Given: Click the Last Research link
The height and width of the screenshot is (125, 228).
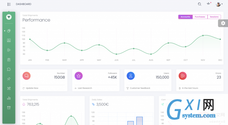Looking at the screenshot, I should click(x=85, y=88).
